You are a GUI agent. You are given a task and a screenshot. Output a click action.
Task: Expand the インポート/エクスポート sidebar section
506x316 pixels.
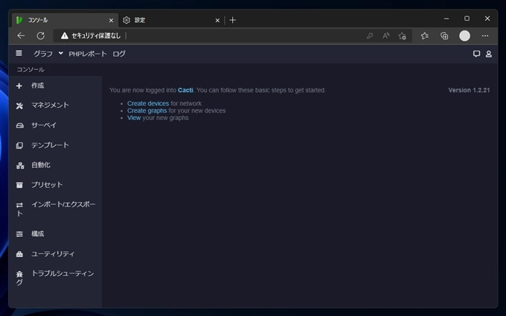click(55, 209)
